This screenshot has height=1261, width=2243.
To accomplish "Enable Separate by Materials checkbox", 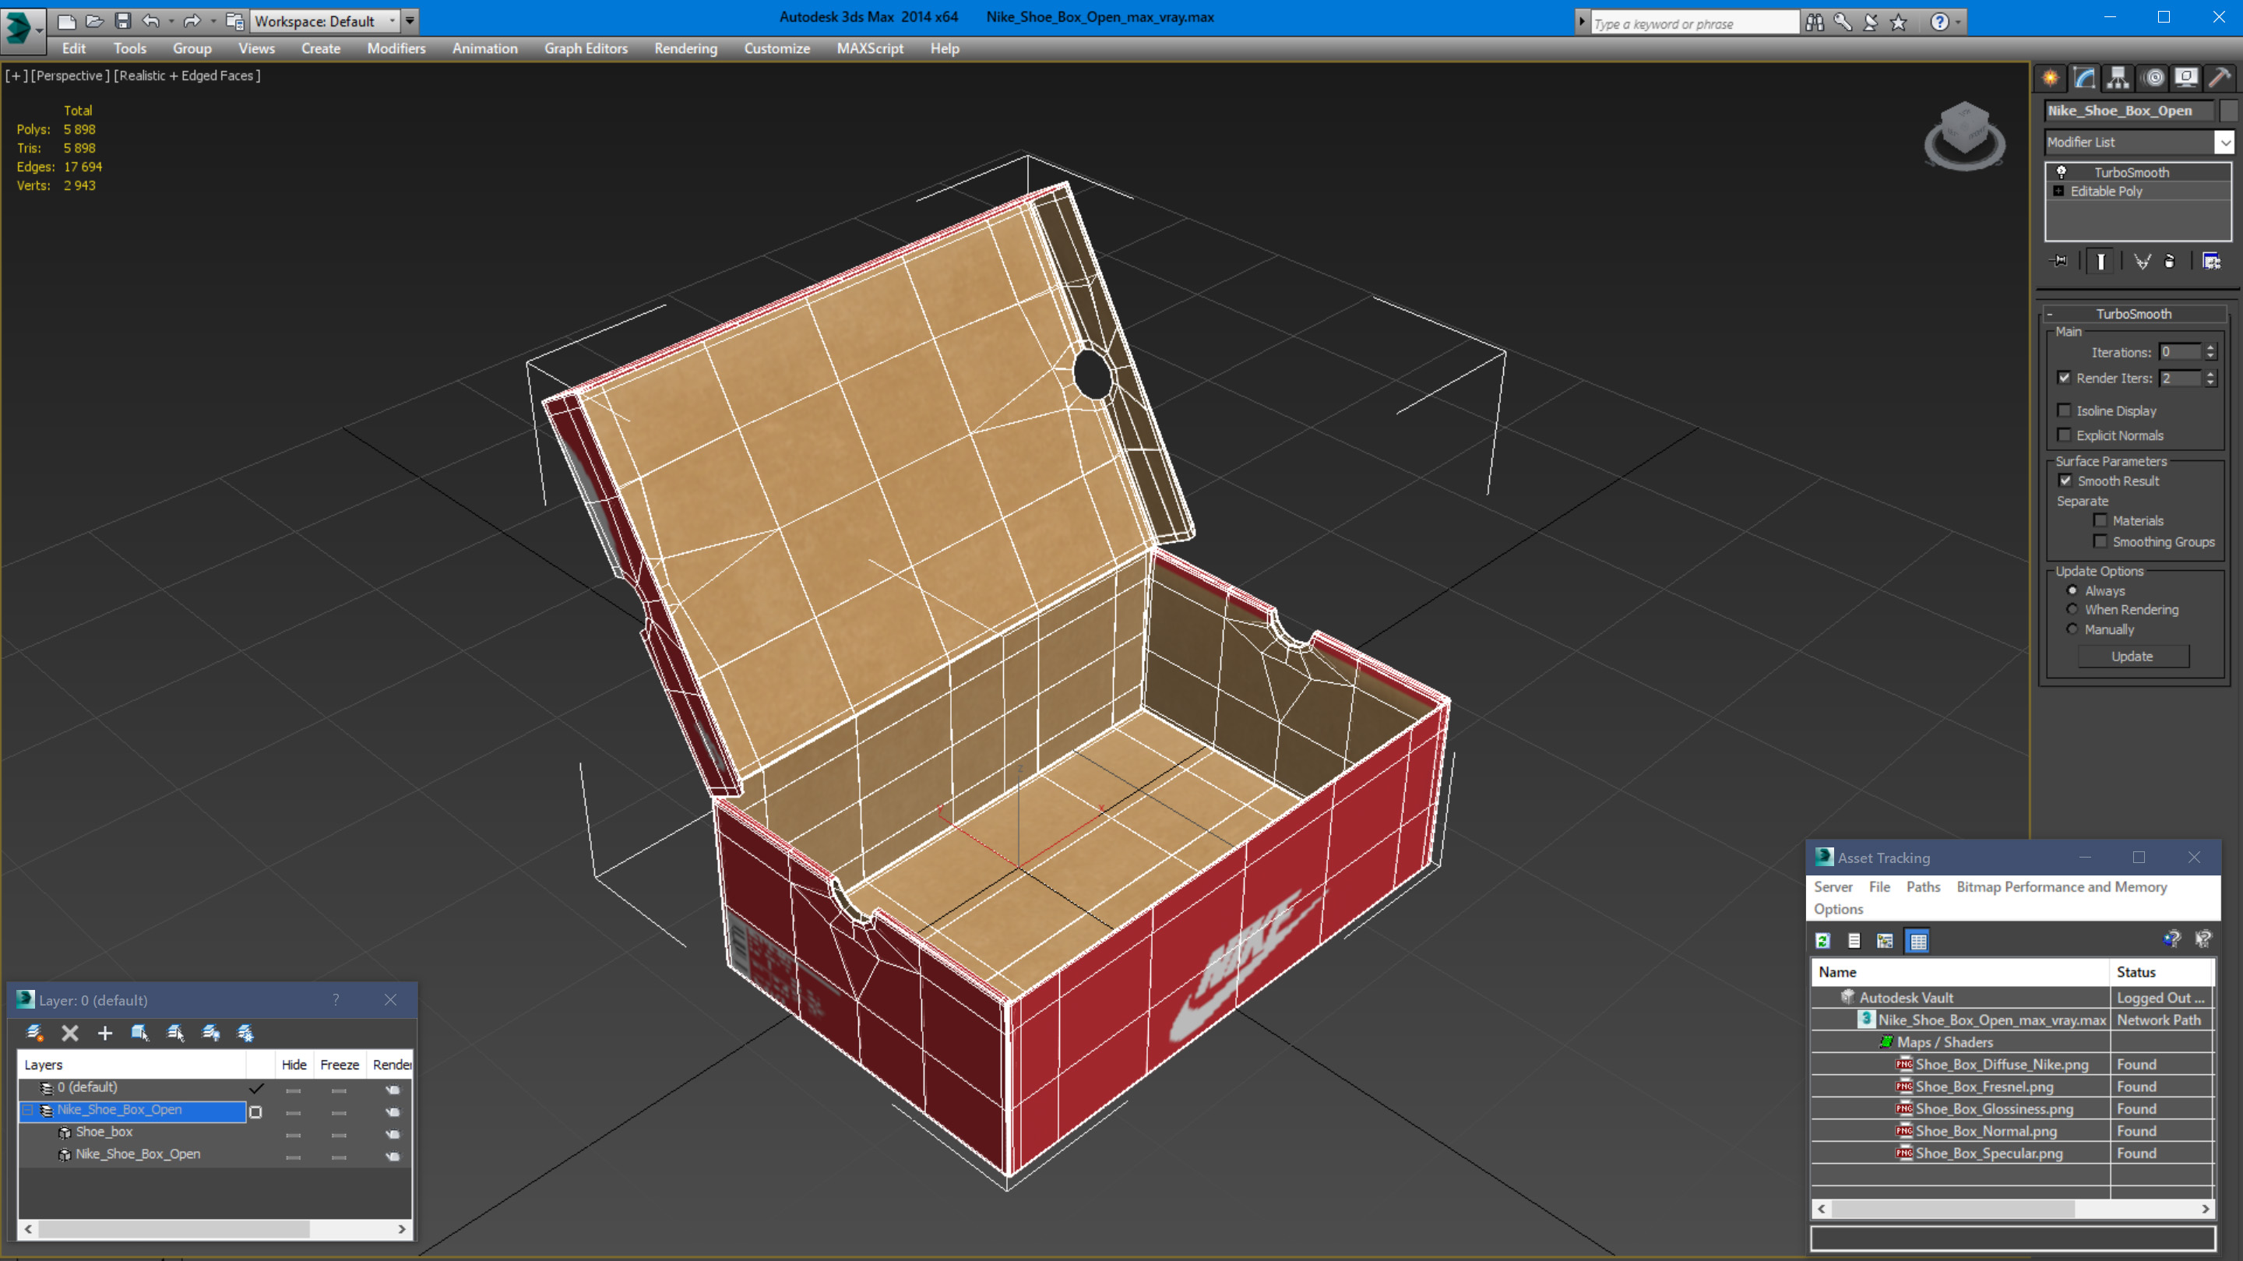I will point(2100,521).
